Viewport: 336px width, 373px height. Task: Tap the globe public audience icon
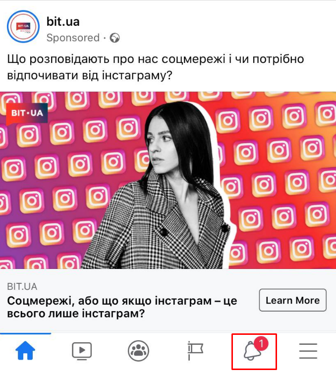pyautogui.click(x=114, y=38)
